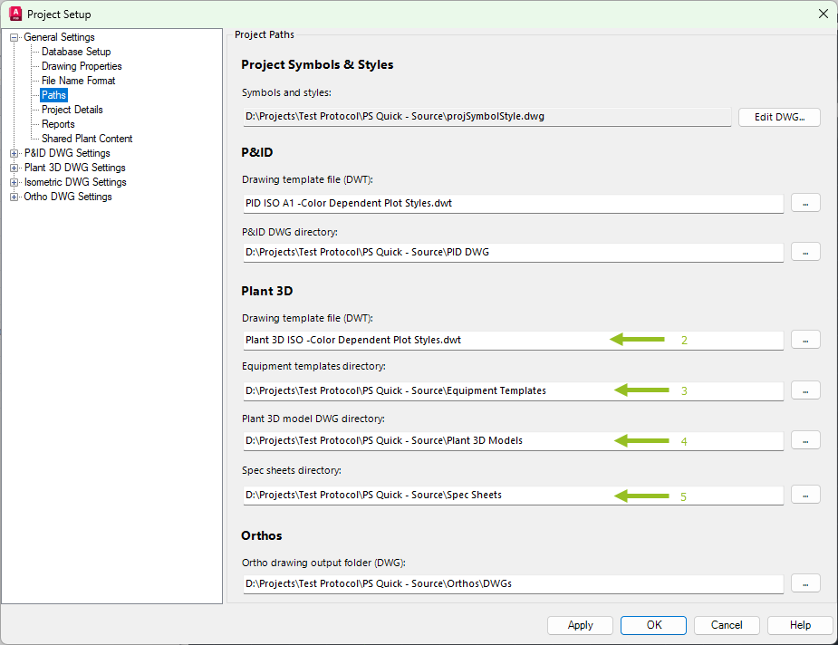Browse for P&ID DWG directory
This screenshot has width=838, height=645.
[805, 252]
